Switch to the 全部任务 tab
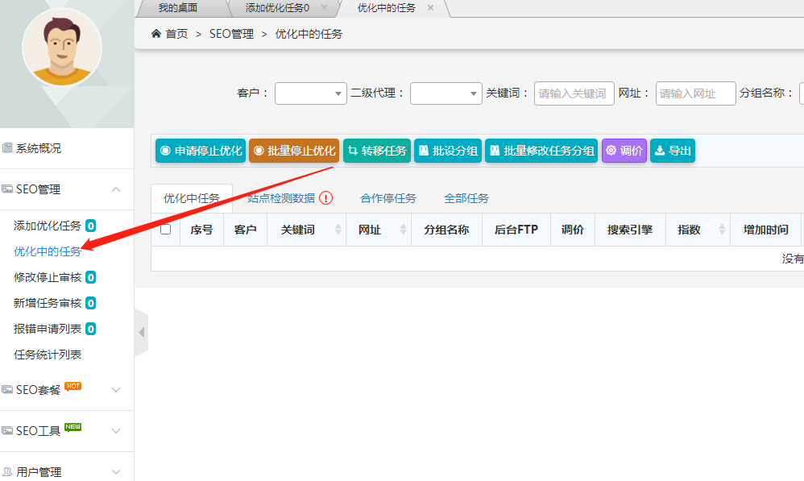The height and width of the screenshot is (481, 804). pos(466,198)
